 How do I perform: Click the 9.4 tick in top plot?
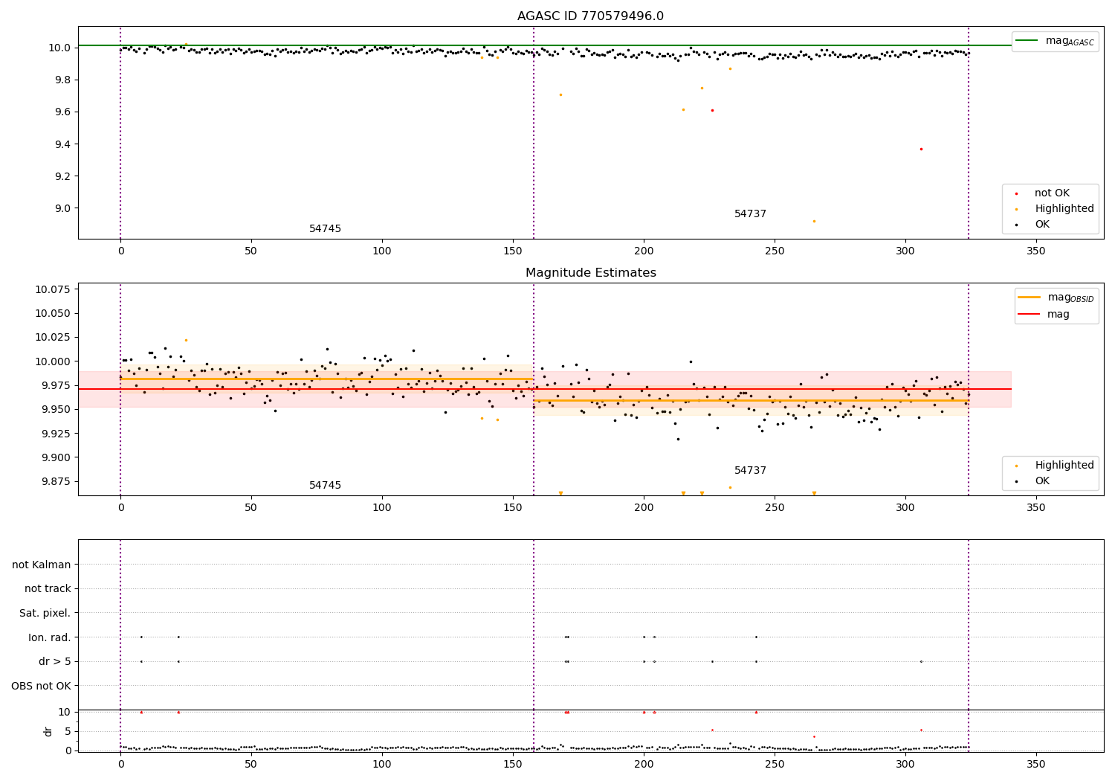[62, 144]
